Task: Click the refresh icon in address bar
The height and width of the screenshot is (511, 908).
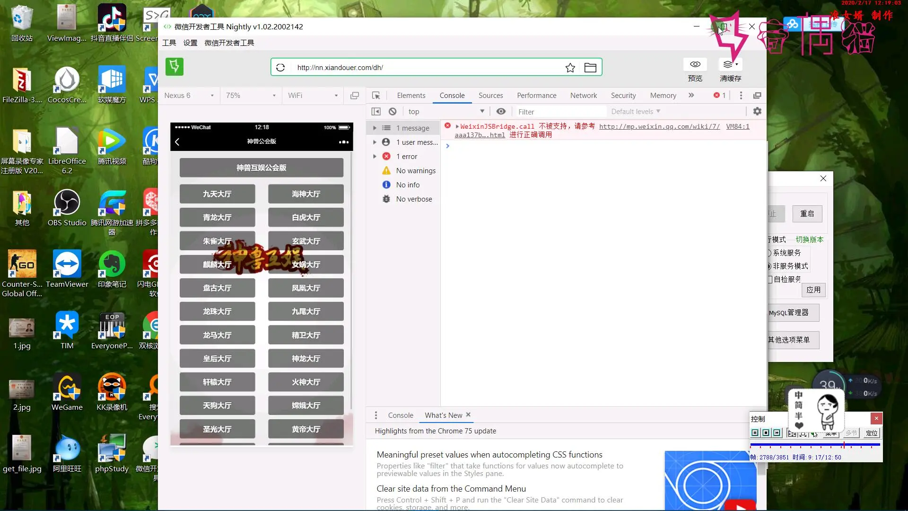Action: point(280,67)
